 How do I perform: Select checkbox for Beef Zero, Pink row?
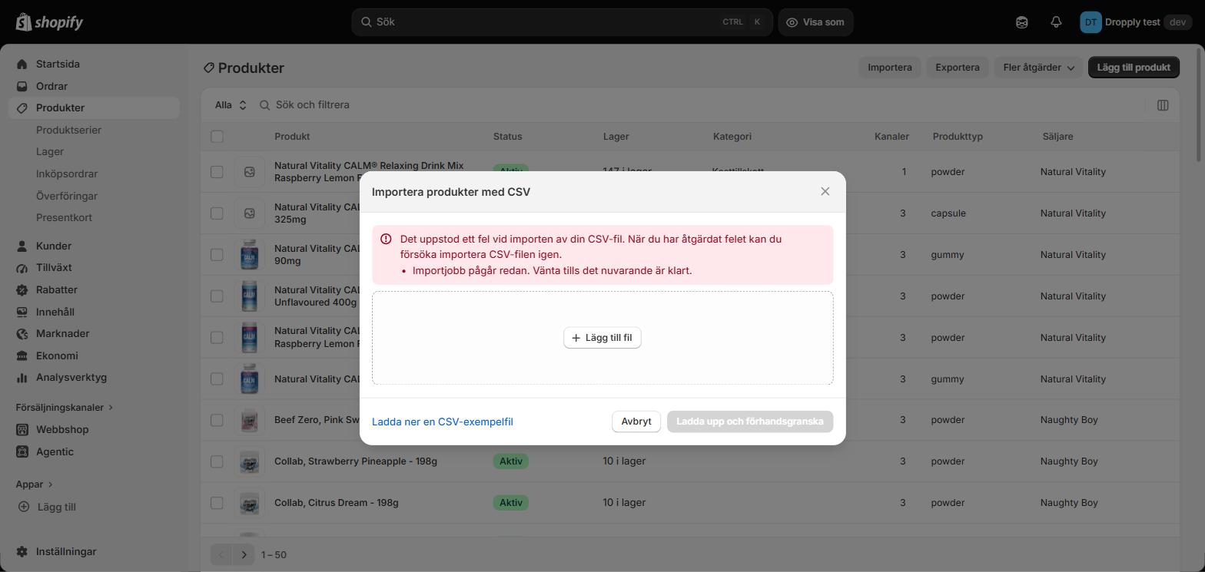pyautogui.click(x=217, y=420)
